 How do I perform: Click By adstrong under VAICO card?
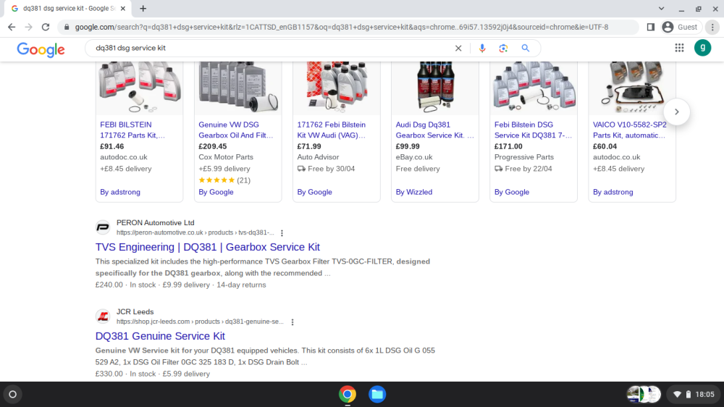[x=613, y=192]
